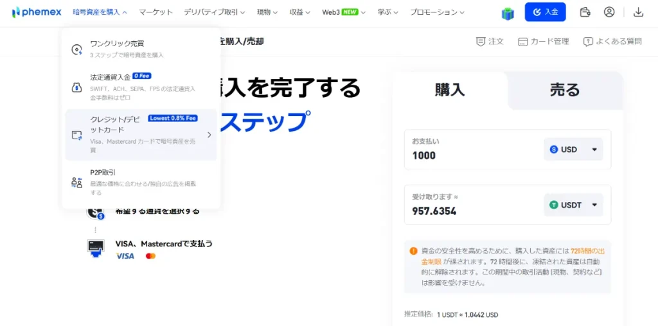Image resolution: width=658 pixels, height=326 pixels.
Task: Switch to the 売る tab
Action: coord(565,90)
